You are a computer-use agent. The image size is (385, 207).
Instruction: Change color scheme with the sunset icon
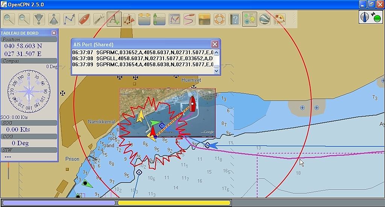click(204, 19)
